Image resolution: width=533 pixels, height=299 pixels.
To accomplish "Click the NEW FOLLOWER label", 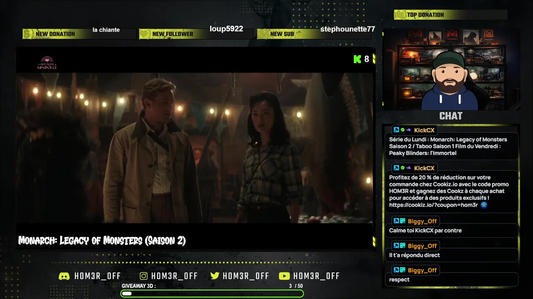I will (x=173, y=34).
